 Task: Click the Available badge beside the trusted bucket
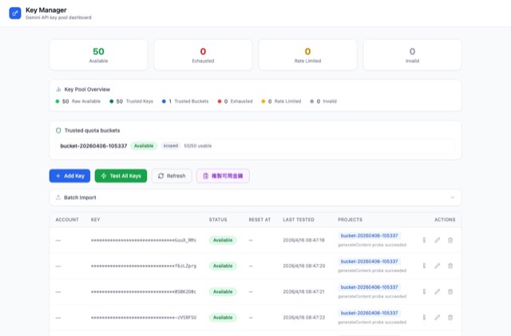click(144, 146)
